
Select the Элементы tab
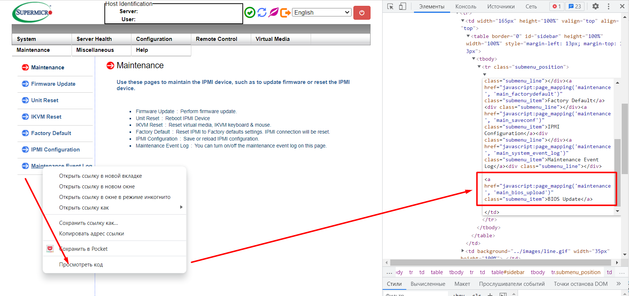point(432,6)
